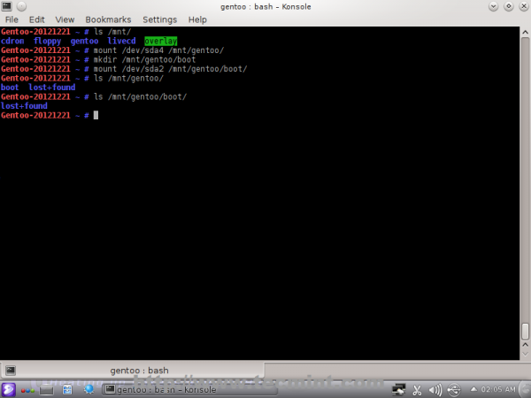
Task: Open Klipper scissors clipboard tray icon
Action: 416,389
